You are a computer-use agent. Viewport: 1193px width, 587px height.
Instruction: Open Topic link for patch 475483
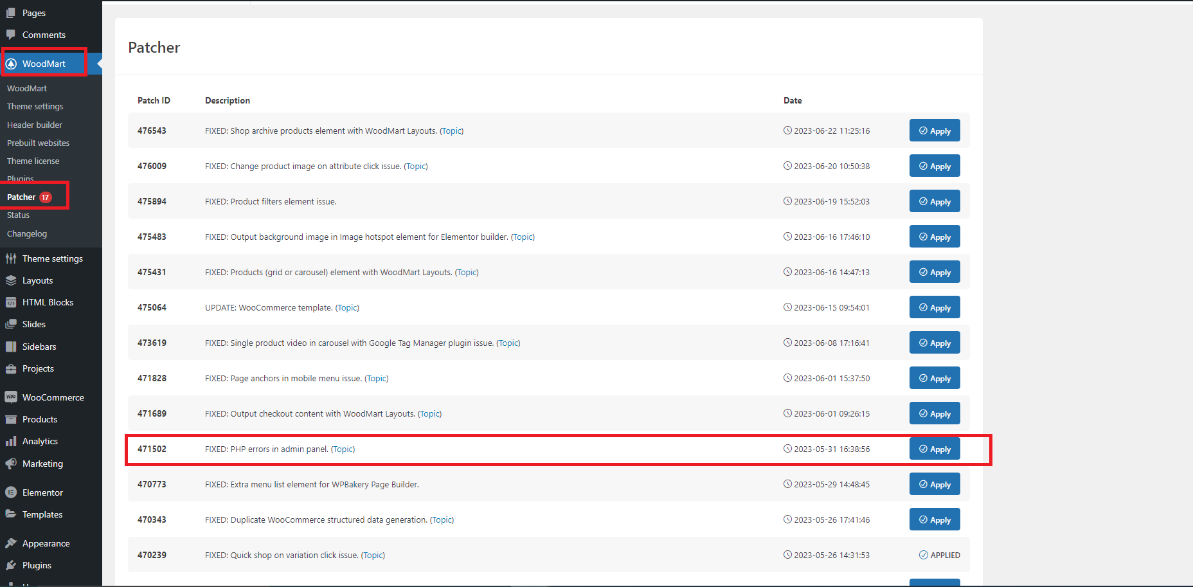pos(523,237)
